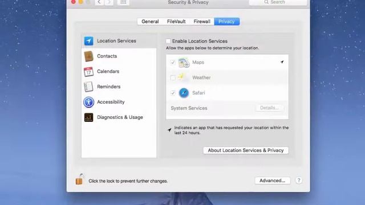The width and height of the screenshot is (365, 205).
Task: Open the Contacts address book icon
Action: pyautogui.click(x=89, y=56)
